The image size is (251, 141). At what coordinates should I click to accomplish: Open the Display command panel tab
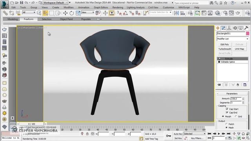coord(240,28)
